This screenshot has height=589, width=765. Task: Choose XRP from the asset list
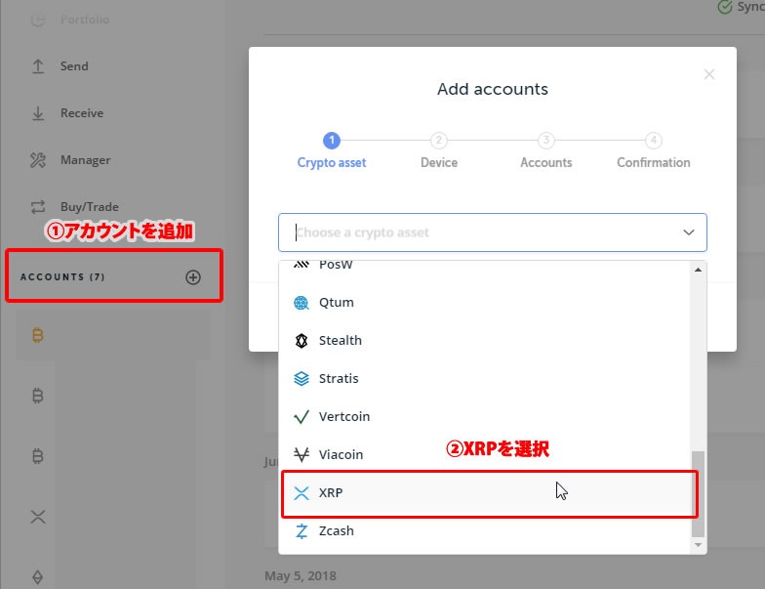484,492
